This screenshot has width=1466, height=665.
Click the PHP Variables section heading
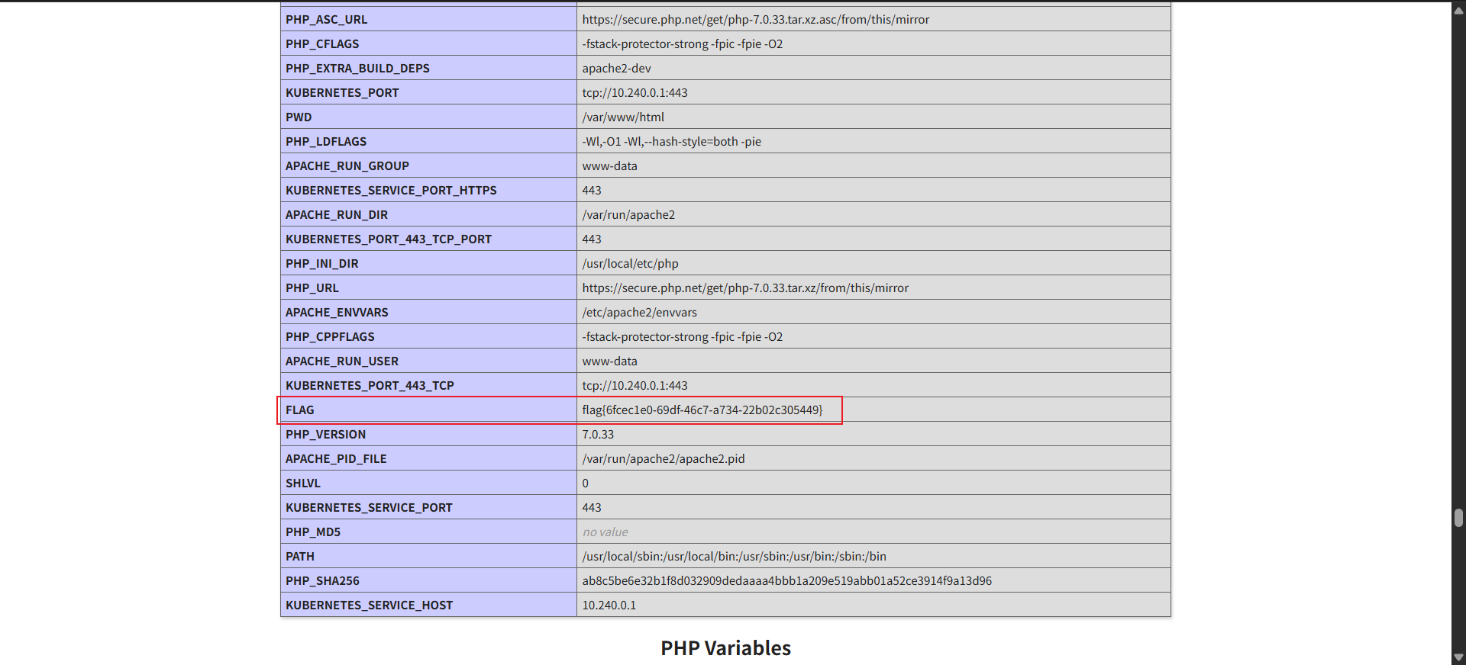coord(725,648)
